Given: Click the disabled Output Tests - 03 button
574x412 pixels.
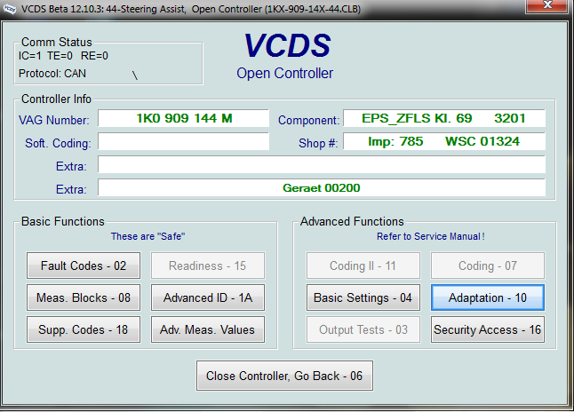Looking at the screenshot, I should pos(363,329).
